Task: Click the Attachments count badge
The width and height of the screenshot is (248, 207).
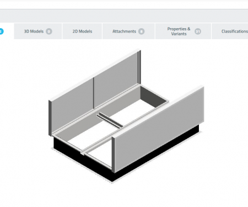Action: pyautogui.click(x=141, y=31)
